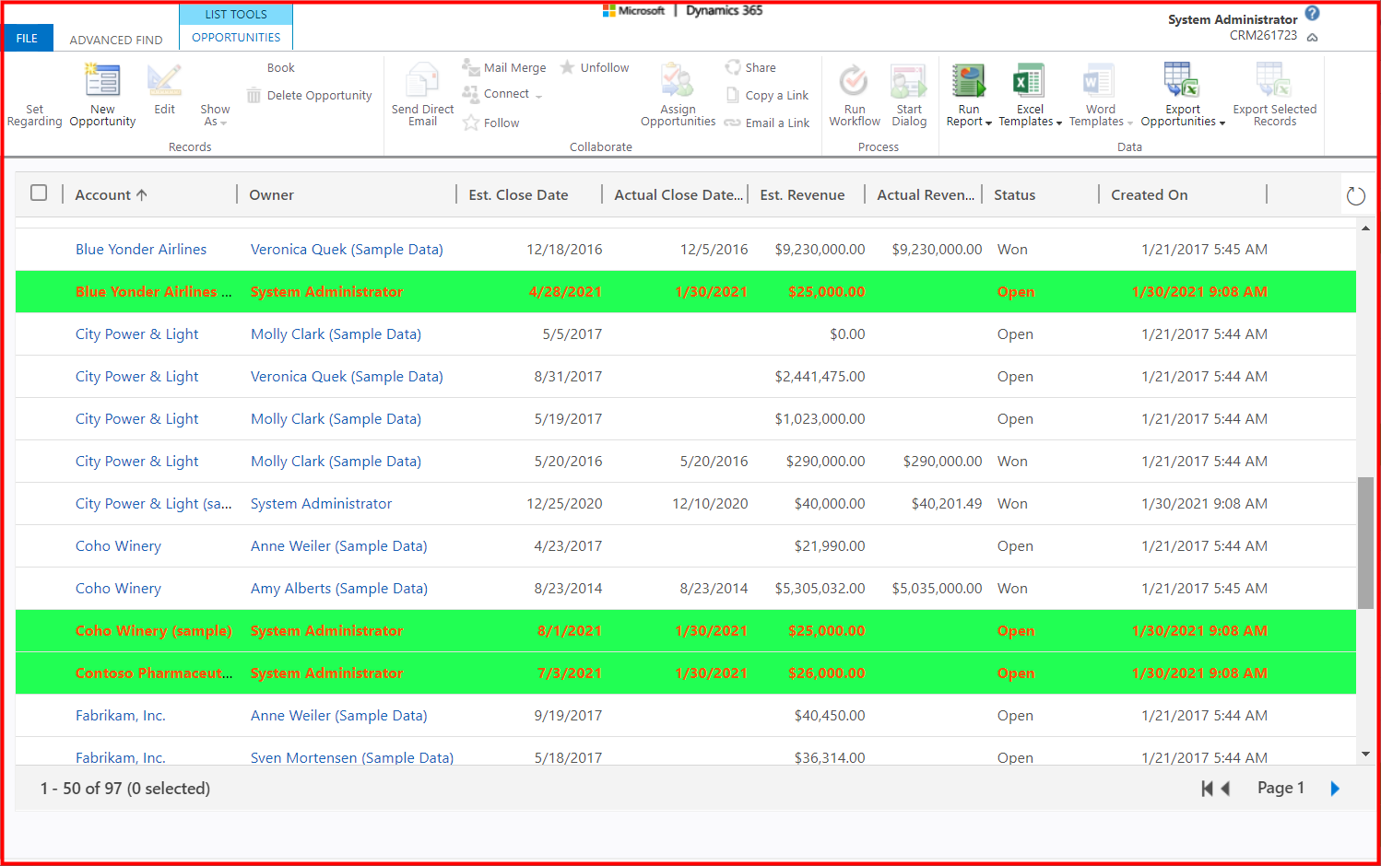Go to the previous page
This screenshot has height=866, width=1381.
[1225, 789]
